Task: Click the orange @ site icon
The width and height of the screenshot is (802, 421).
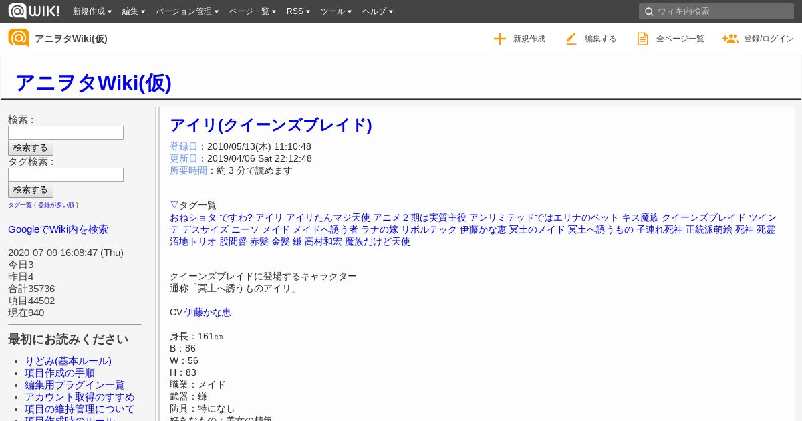Action: 19,38
